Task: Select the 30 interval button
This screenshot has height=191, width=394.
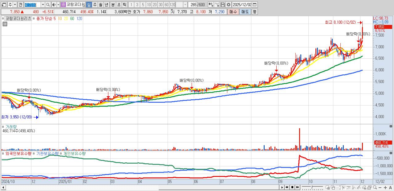Action: pyautogui.click(x=160, y=5)
